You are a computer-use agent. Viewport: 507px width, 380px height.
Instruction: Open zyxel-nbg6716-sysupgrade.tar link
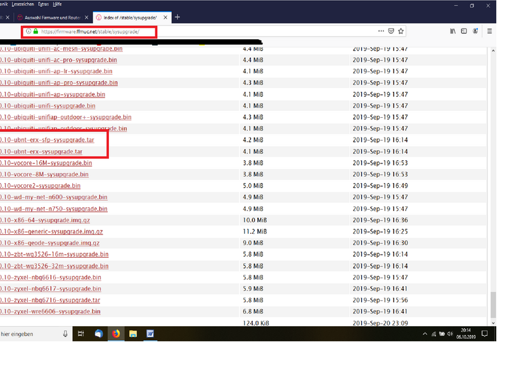pos(50,300)
